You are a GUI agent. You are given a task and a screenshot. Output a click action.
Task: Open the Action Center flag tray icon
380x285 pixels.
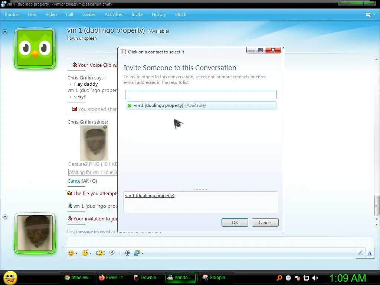tap(297, 278)
